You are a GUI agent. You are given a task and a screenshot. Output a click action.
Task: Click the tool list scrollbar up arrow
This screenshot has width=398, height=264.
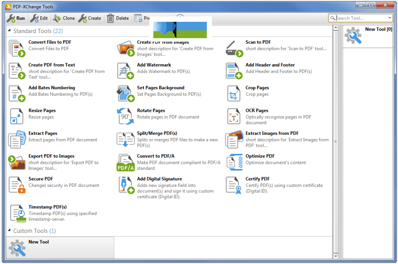click(x=336, y=28)
